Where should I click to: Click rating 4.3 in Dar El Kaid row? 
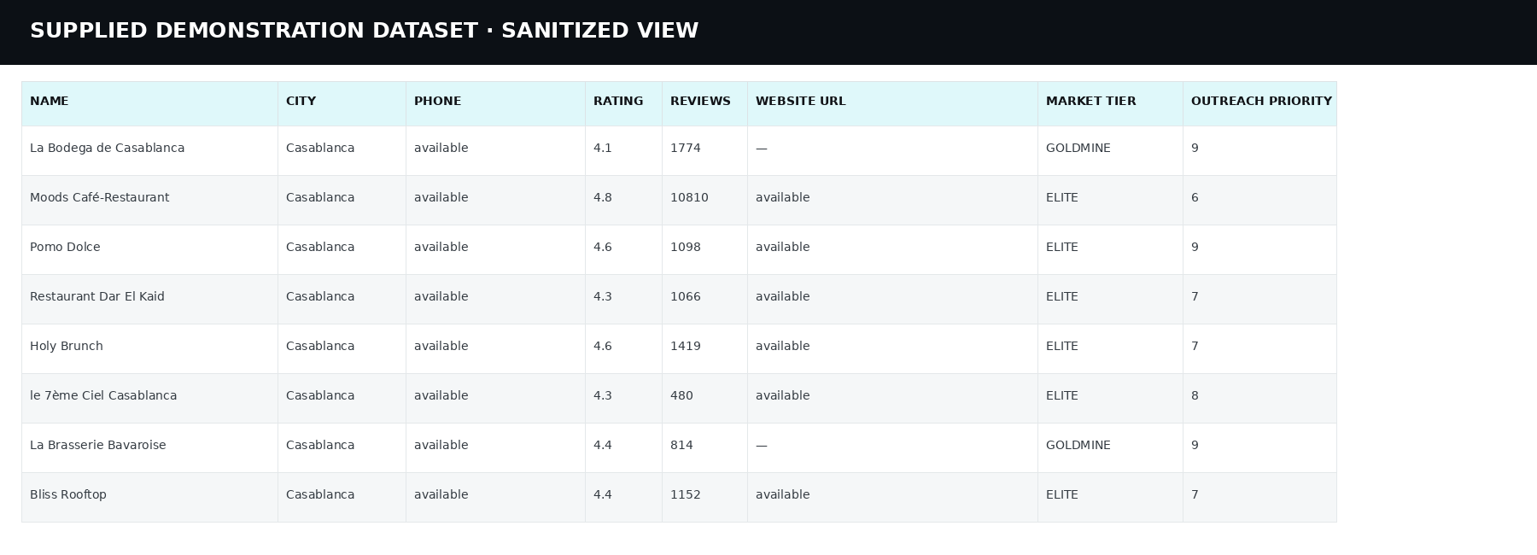coord(602,296)
